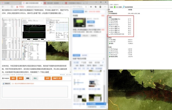Close the active second browser tab
The image size is (172, 110).
[x=41, y=3]
